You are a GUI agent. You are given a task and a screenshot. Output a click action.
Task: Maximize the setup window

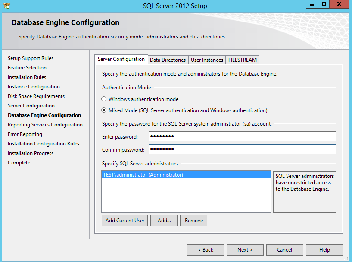pyautogui.click(x=324, y=4)
